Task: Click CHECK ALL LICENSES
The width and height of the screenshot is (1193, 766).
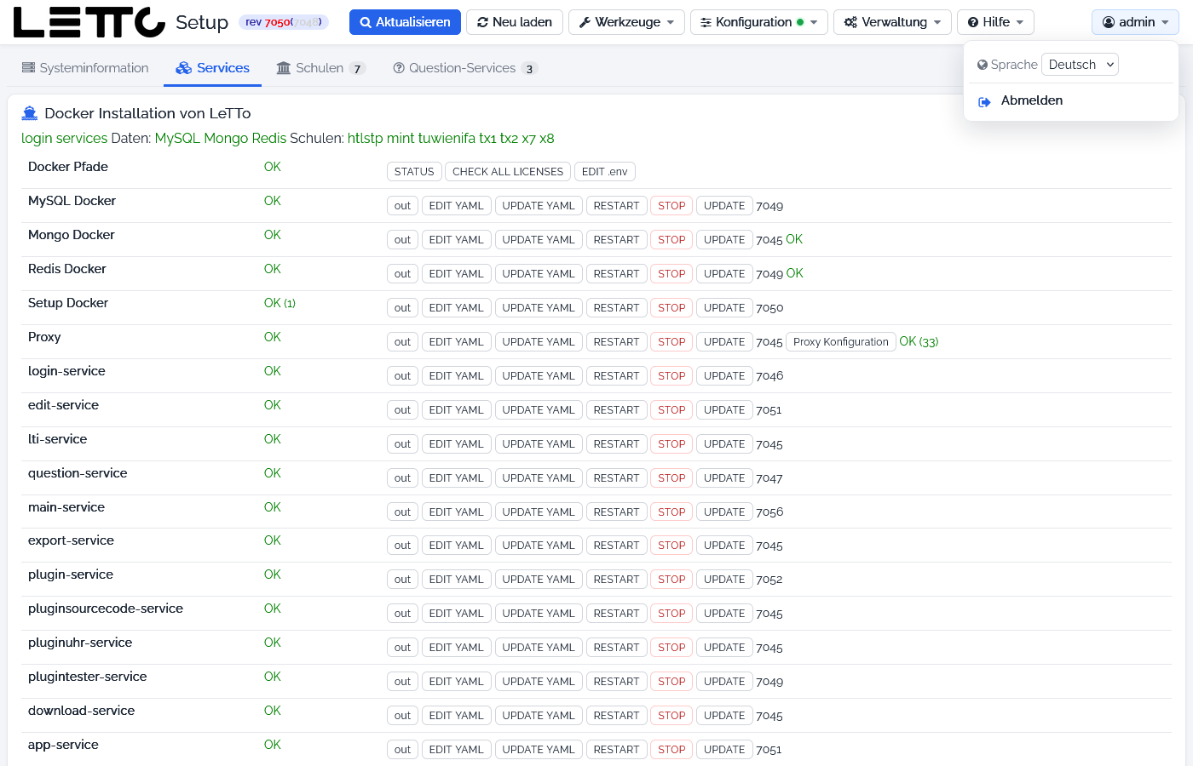Action: coord(508,172)
